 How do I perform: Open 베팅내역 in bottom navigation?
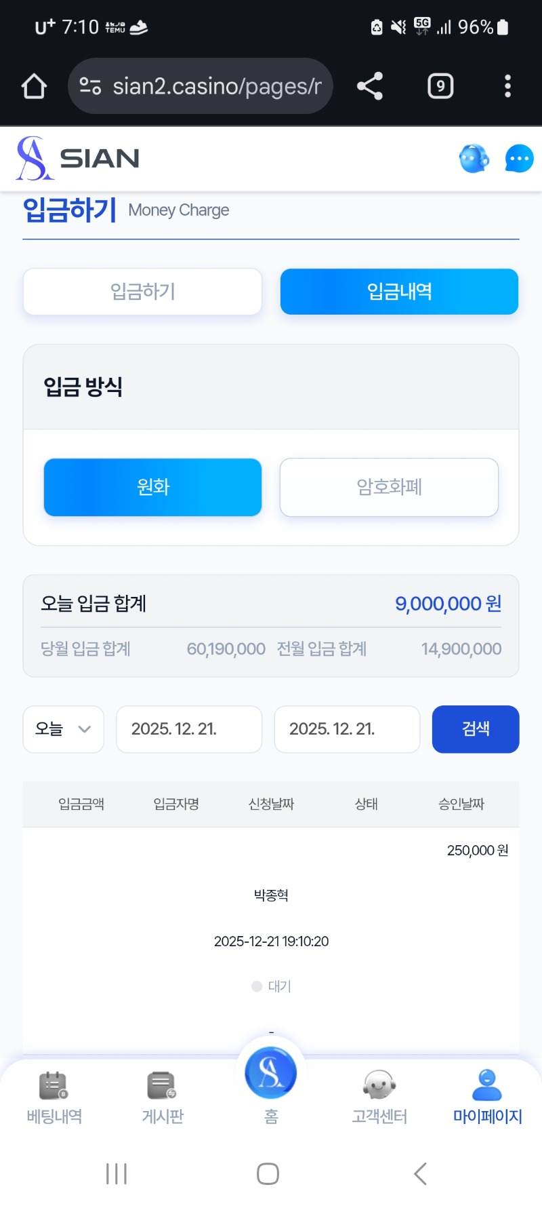tap(54, 1097)
